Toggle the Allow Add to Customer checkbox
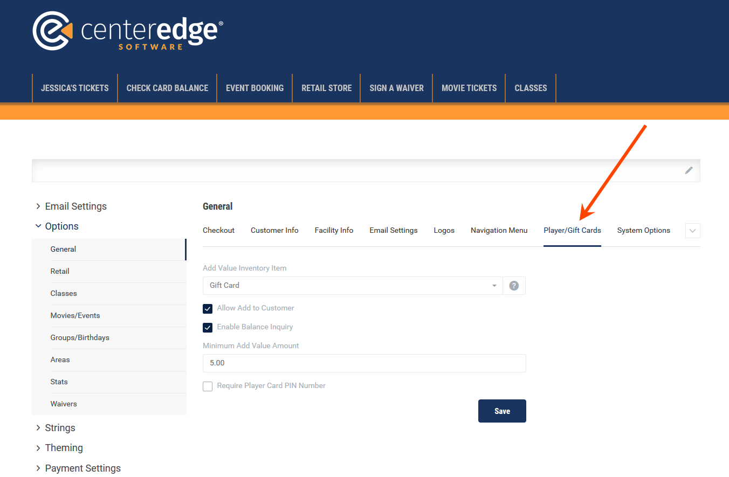This screenshot has width=729, height=477. (x=208, y=309)
